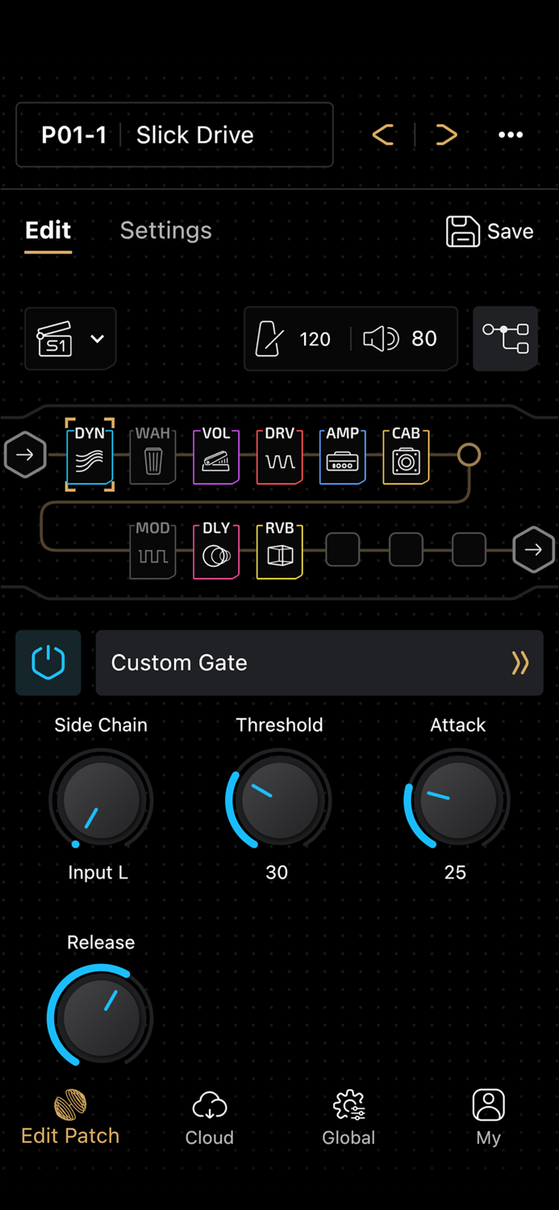Select the WAH effect block

pyautogui.click(x=152, y=455)
